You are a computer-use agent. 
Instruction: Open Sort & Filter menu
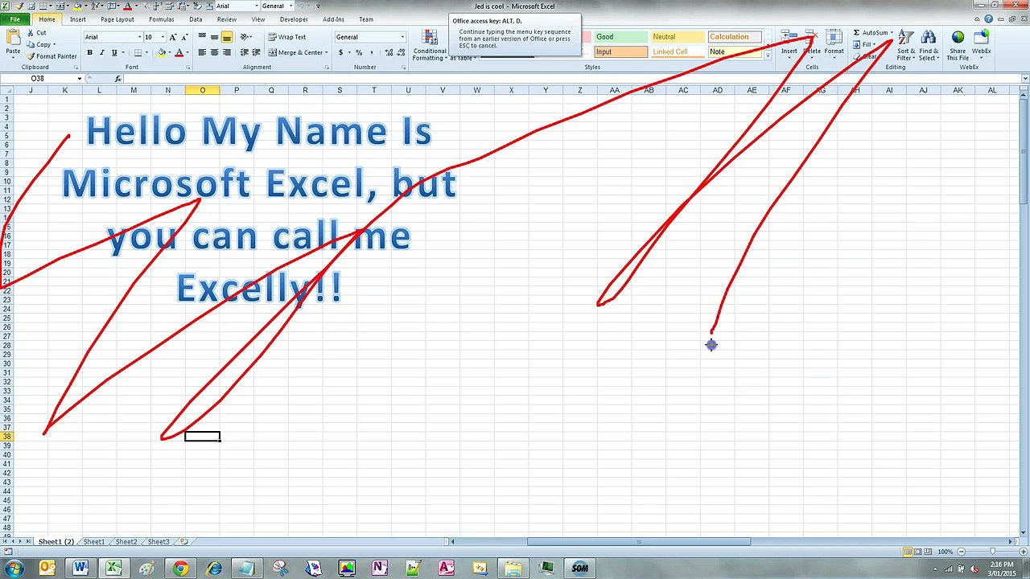[906, 46]
